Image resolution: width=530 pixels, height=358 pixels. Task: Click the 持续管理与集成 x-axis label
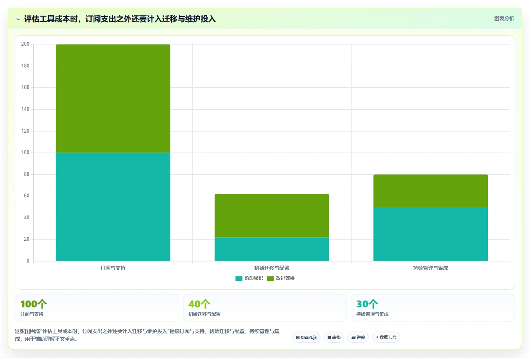click(x=431, y=268)
